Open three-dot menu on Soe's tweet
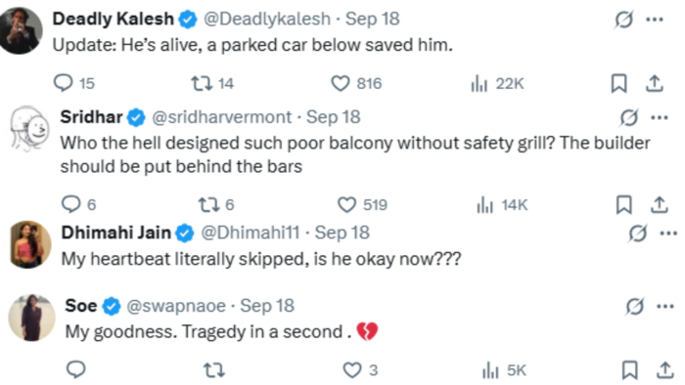The width and height of the screenshot is (685, 385). 664,306
